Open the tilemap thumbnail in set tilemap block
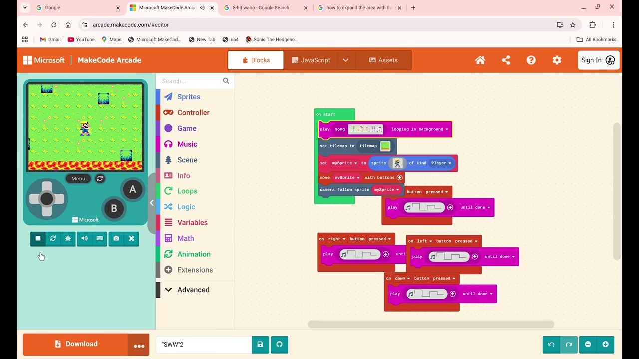639x359 pixels. click(x=385, y=146)
